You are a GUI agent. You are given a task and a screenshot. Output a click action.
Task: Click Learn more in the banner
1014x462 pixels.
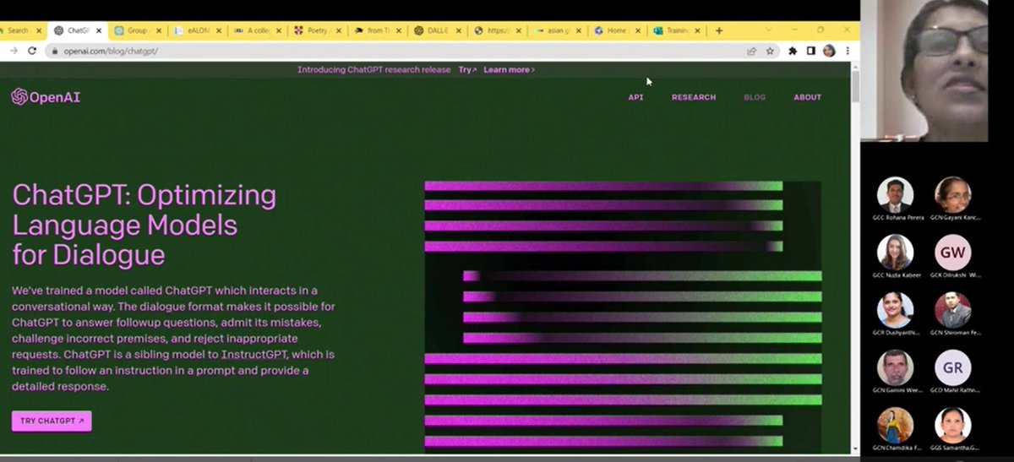(510, 70)
